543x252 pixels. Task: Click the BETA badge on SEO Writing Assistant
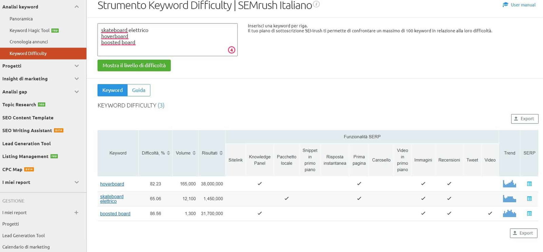pos(59,130)
